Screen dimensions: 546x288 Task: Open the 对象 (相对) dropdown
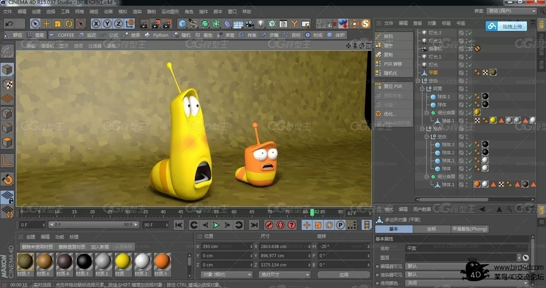coord(227,275)
